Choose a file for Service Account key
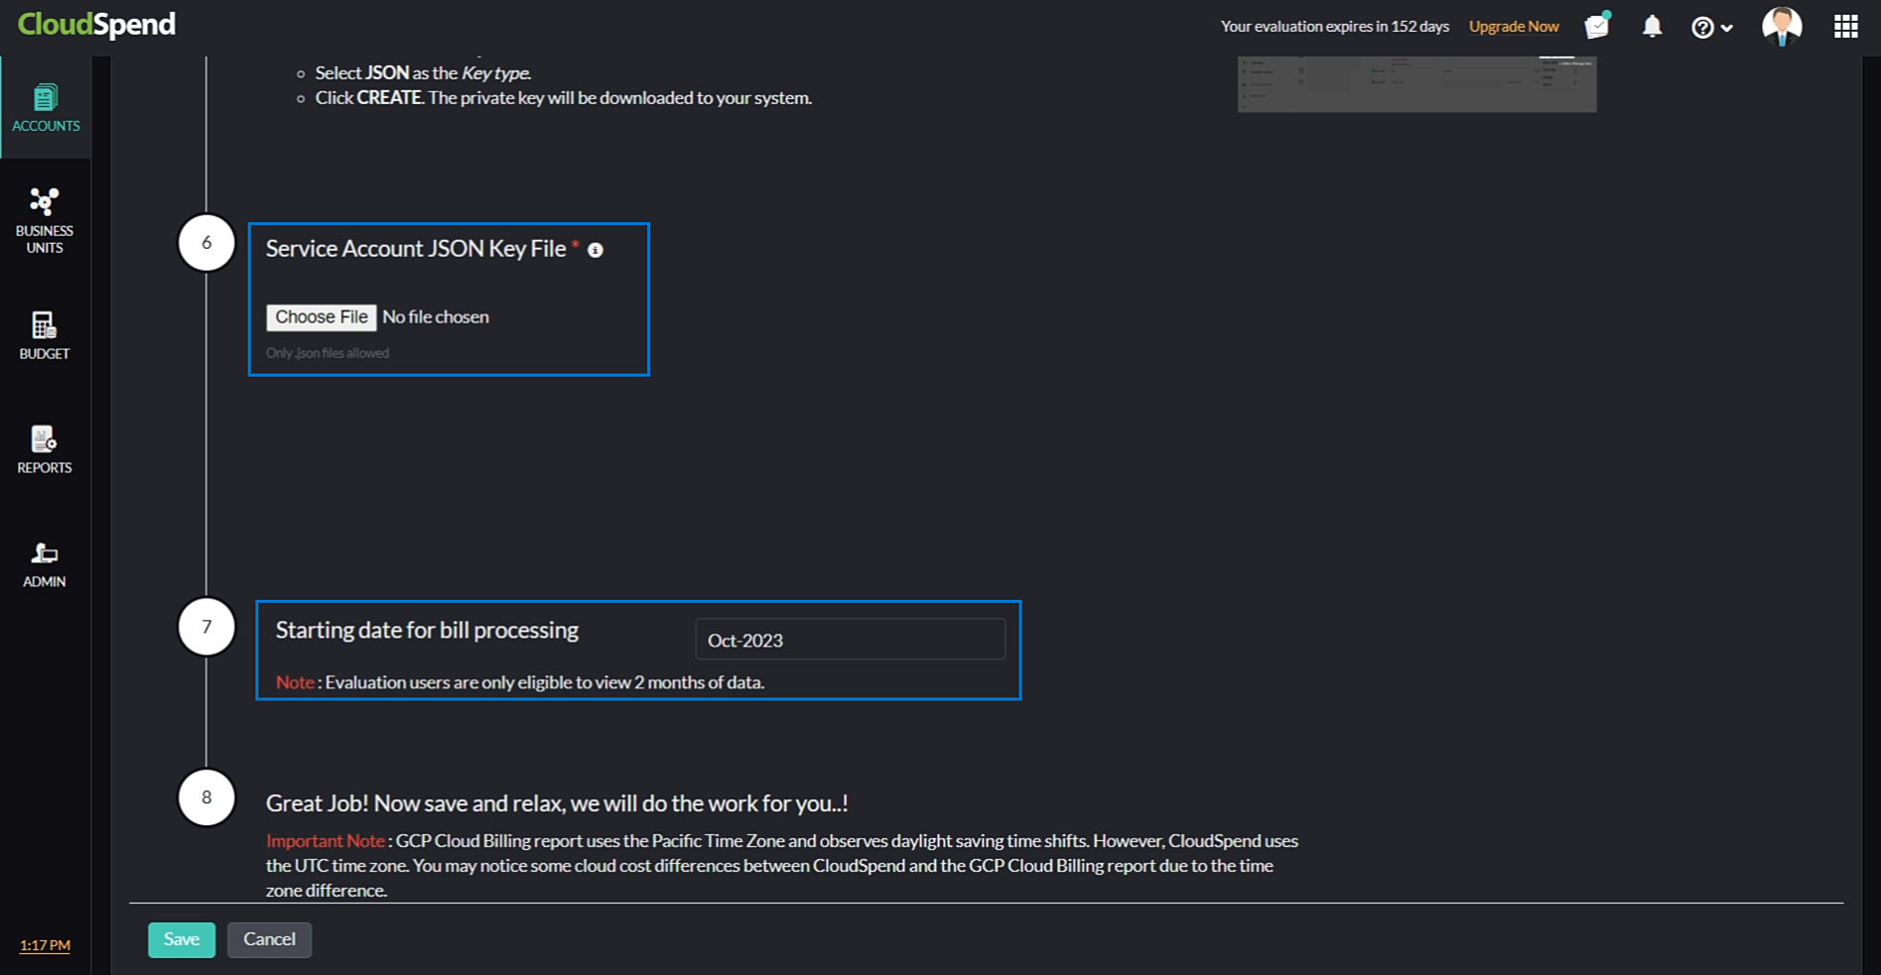 (x=321, y=316)
